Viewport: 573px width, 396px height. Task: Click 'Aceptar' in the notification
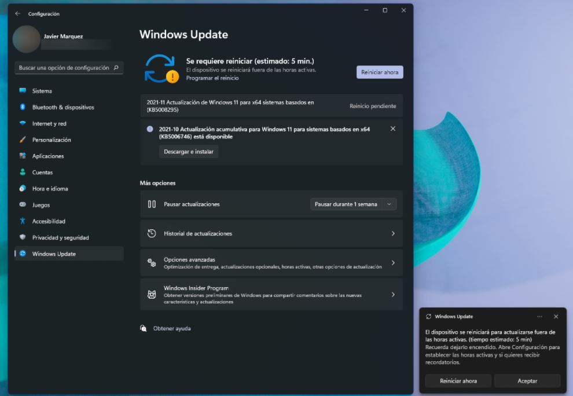[527, 380]
